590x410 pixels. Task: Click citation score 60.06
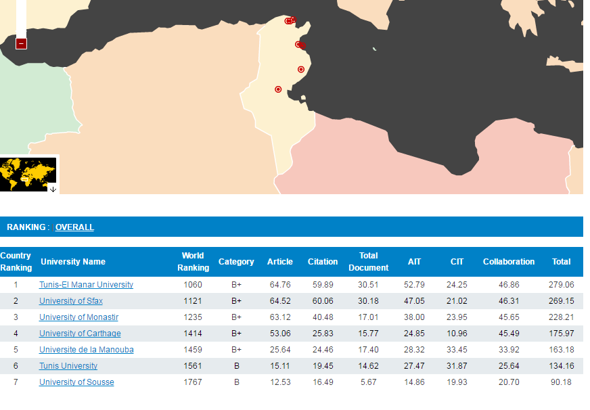point(323,301)
